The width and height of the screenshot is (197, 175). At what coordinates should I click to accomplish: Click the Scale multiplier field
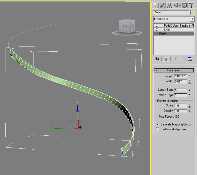181,106
